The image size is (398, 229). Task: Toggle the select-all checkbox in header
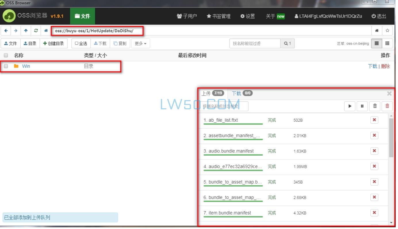pyautogui.click(x=6, y=56)
